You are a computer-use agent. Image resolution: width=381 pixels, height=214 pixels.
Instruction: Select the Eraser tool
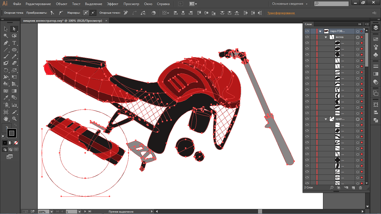tap(14, 63)
